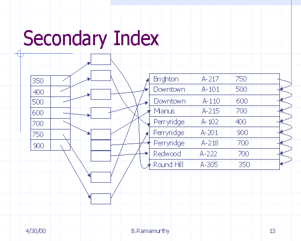Click the crosshair marker below the title
Screen dimensions: 301x241
coord(20,53)
